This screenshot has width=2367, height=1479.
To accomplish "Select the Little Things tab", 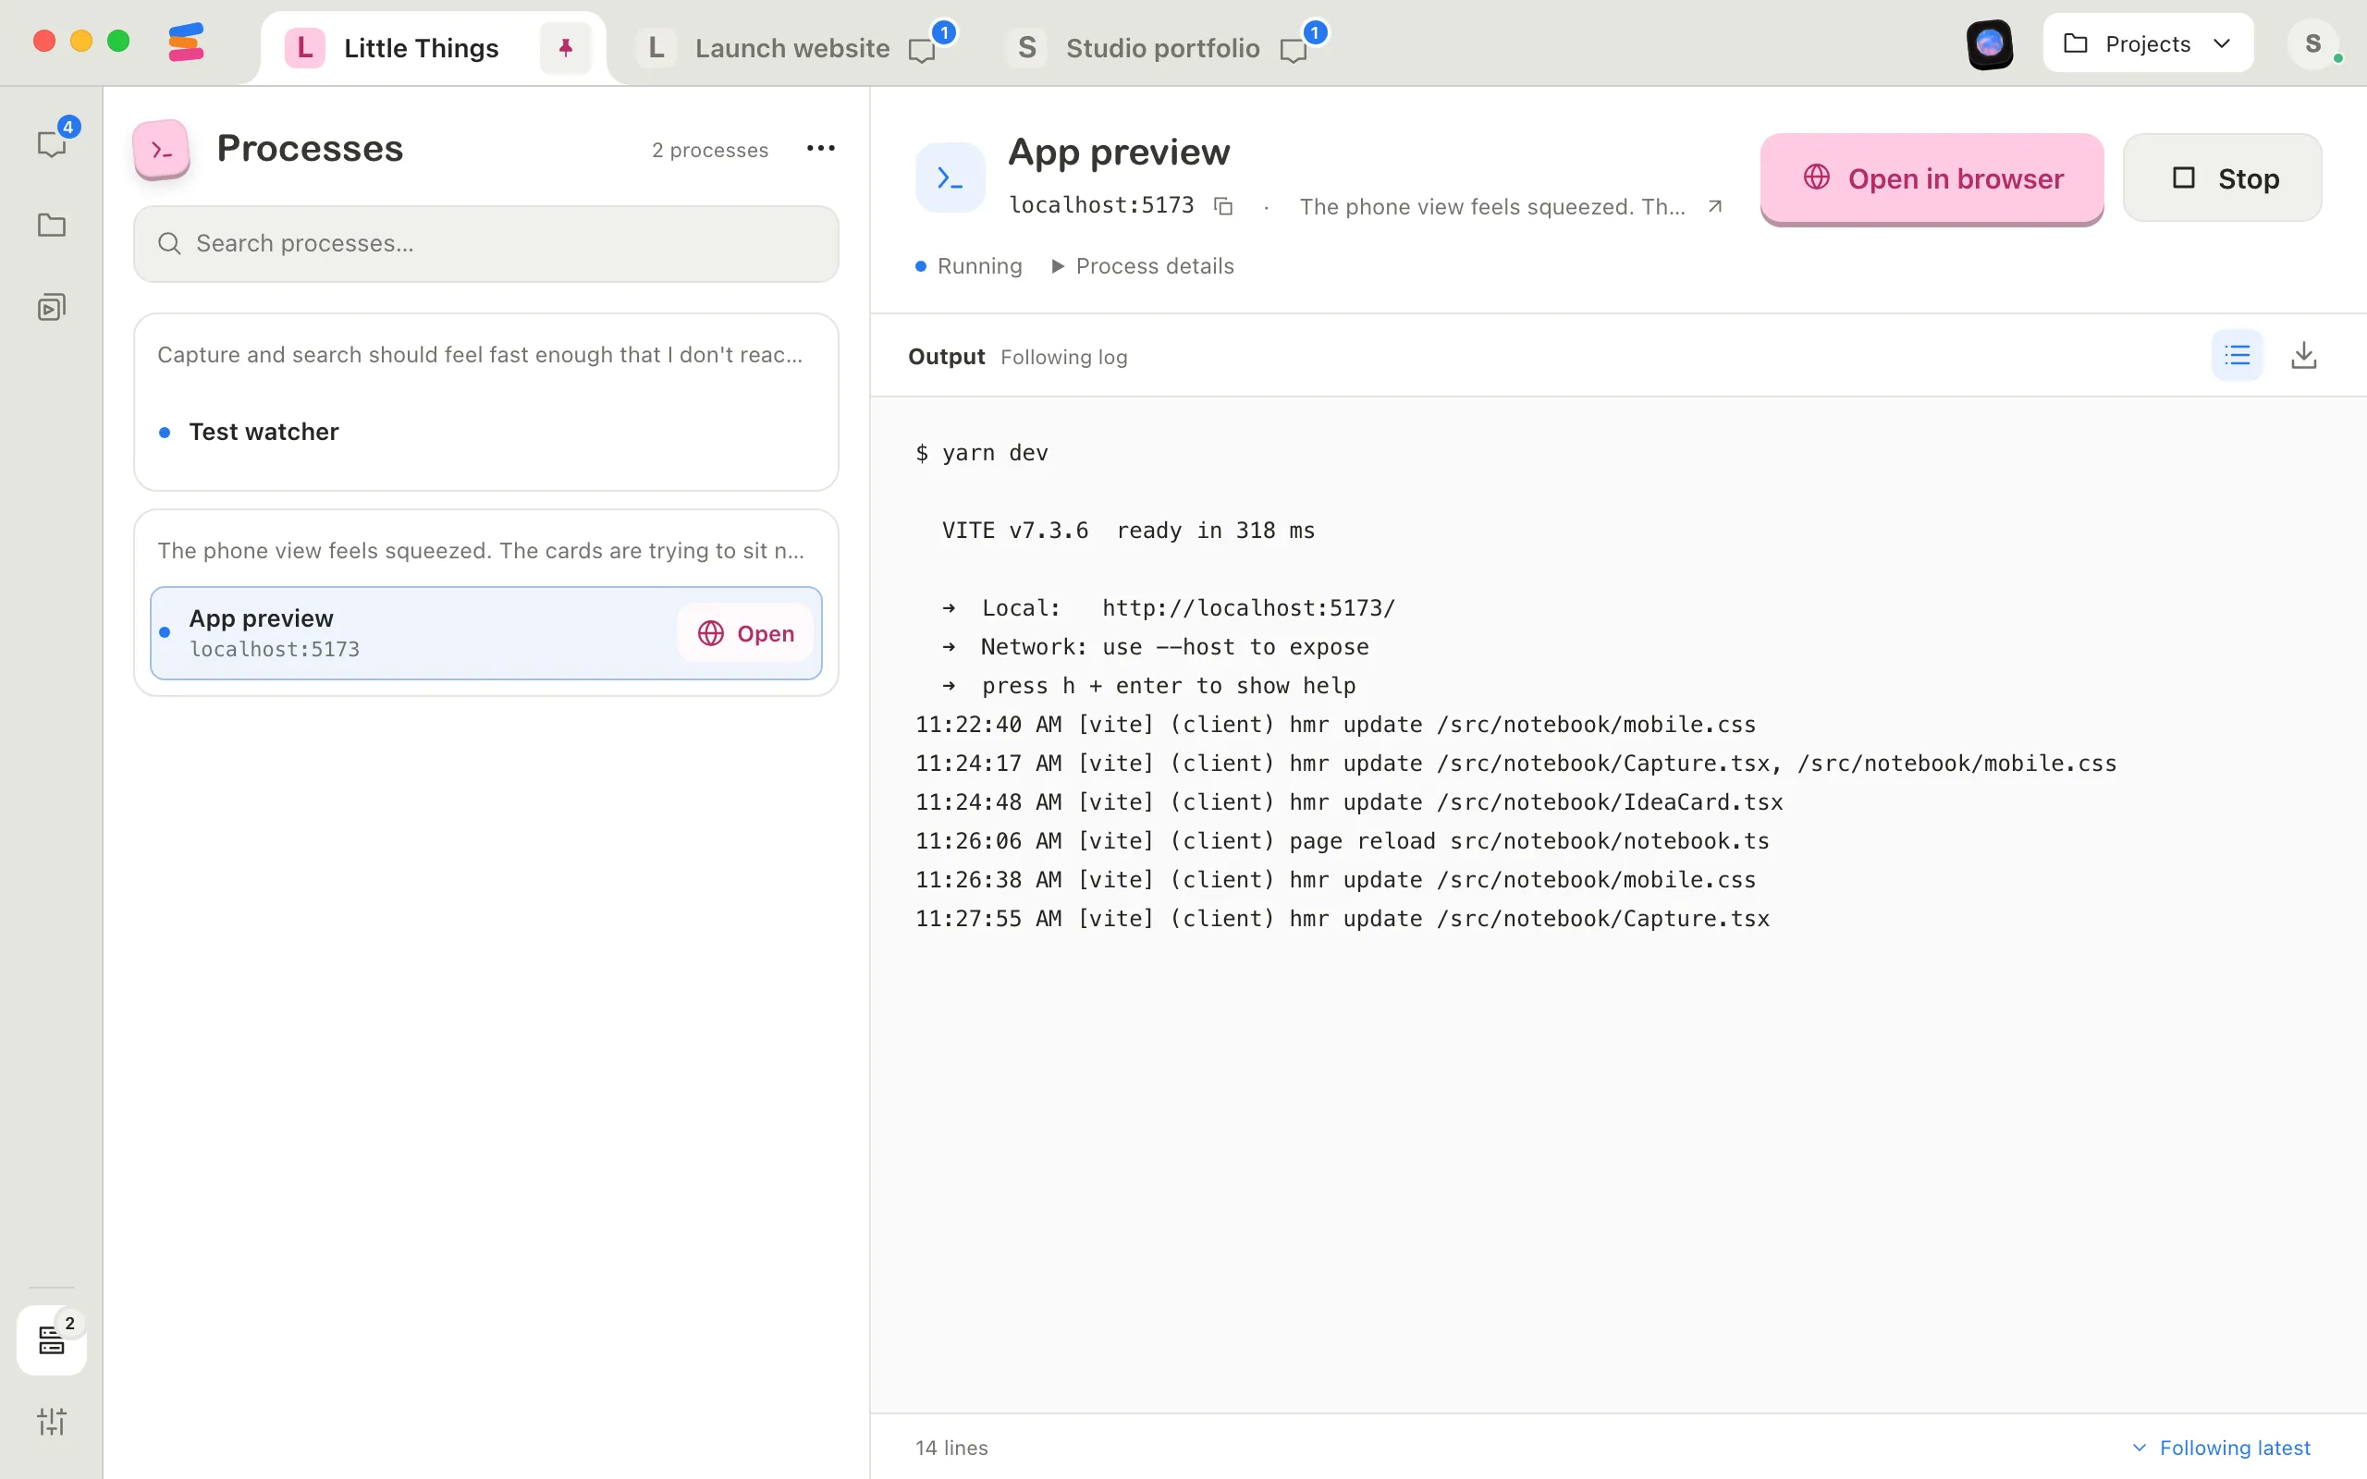I will pos(421,48).
